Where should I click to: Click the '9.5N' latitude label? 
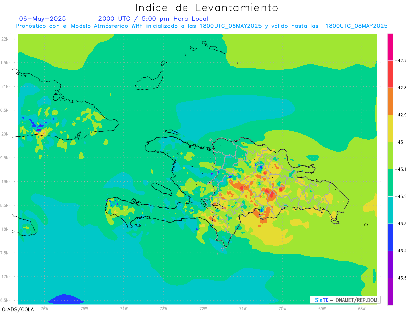pyautogui.click(x=5, y=158)
